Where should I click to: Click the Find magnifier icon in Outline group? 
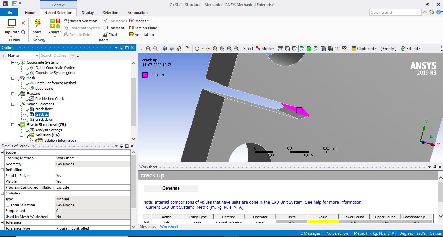pos(23,32)
